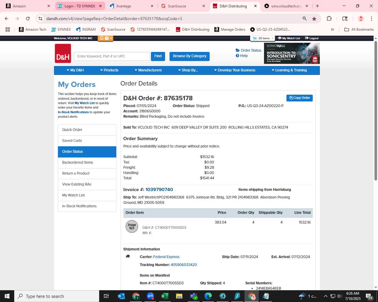This screenshot has height=302, width=378.
Task: Click My Watch List link in description
Action: 85,103
